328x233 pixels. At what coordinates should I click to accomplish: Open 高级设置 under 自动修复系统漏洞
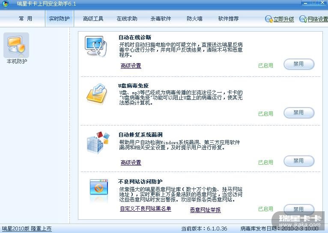click(x=131, y=163)
